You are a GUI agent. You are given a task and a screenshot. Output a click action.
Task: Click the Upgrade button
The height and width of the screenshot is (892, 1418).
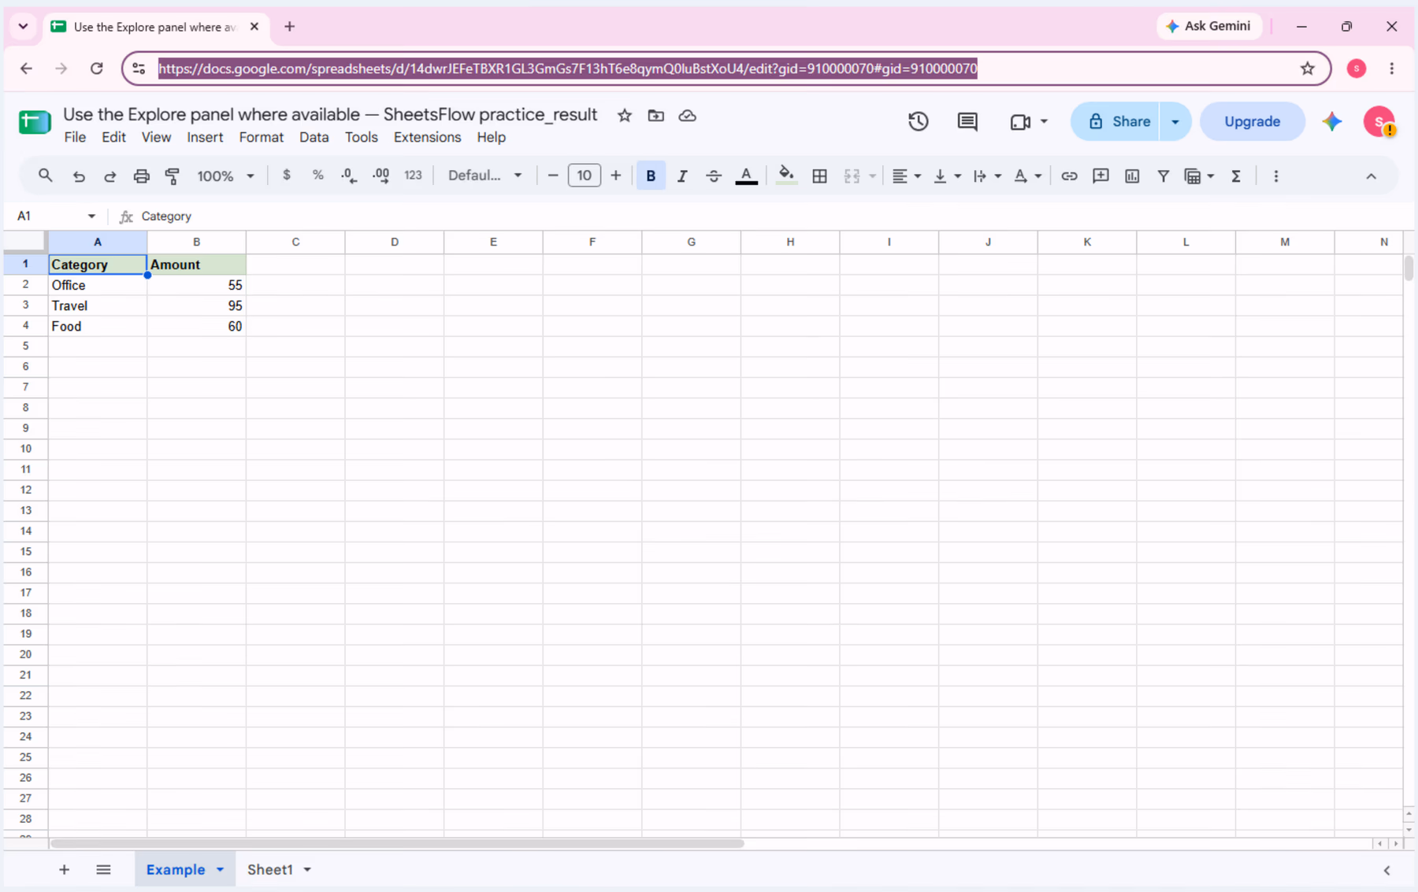click(x=1252, y=121)
